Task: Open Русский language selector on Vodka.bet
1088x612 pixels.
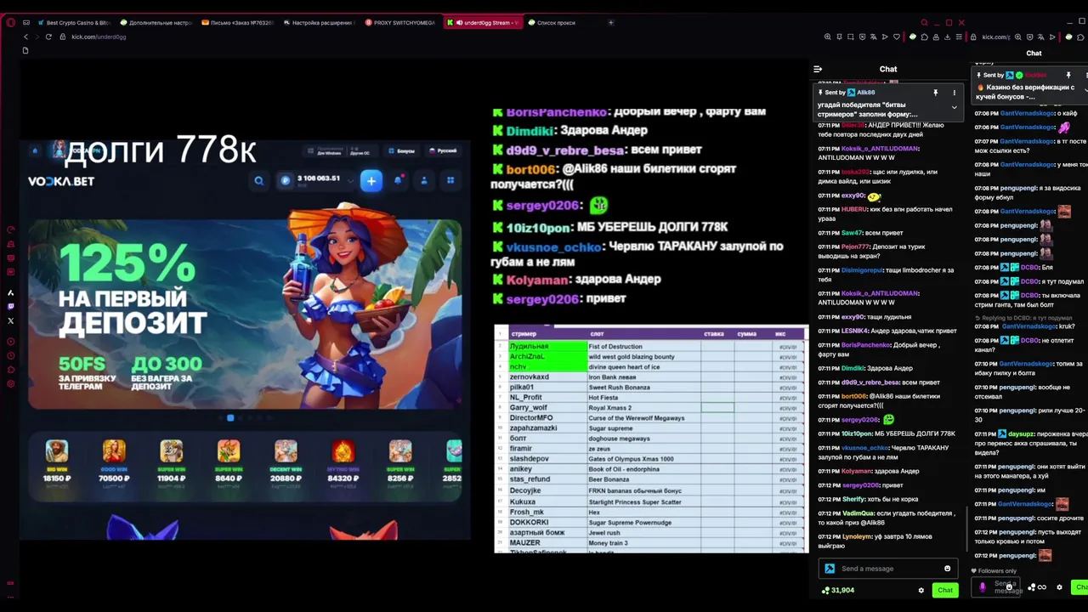Action: click(443, 150)
